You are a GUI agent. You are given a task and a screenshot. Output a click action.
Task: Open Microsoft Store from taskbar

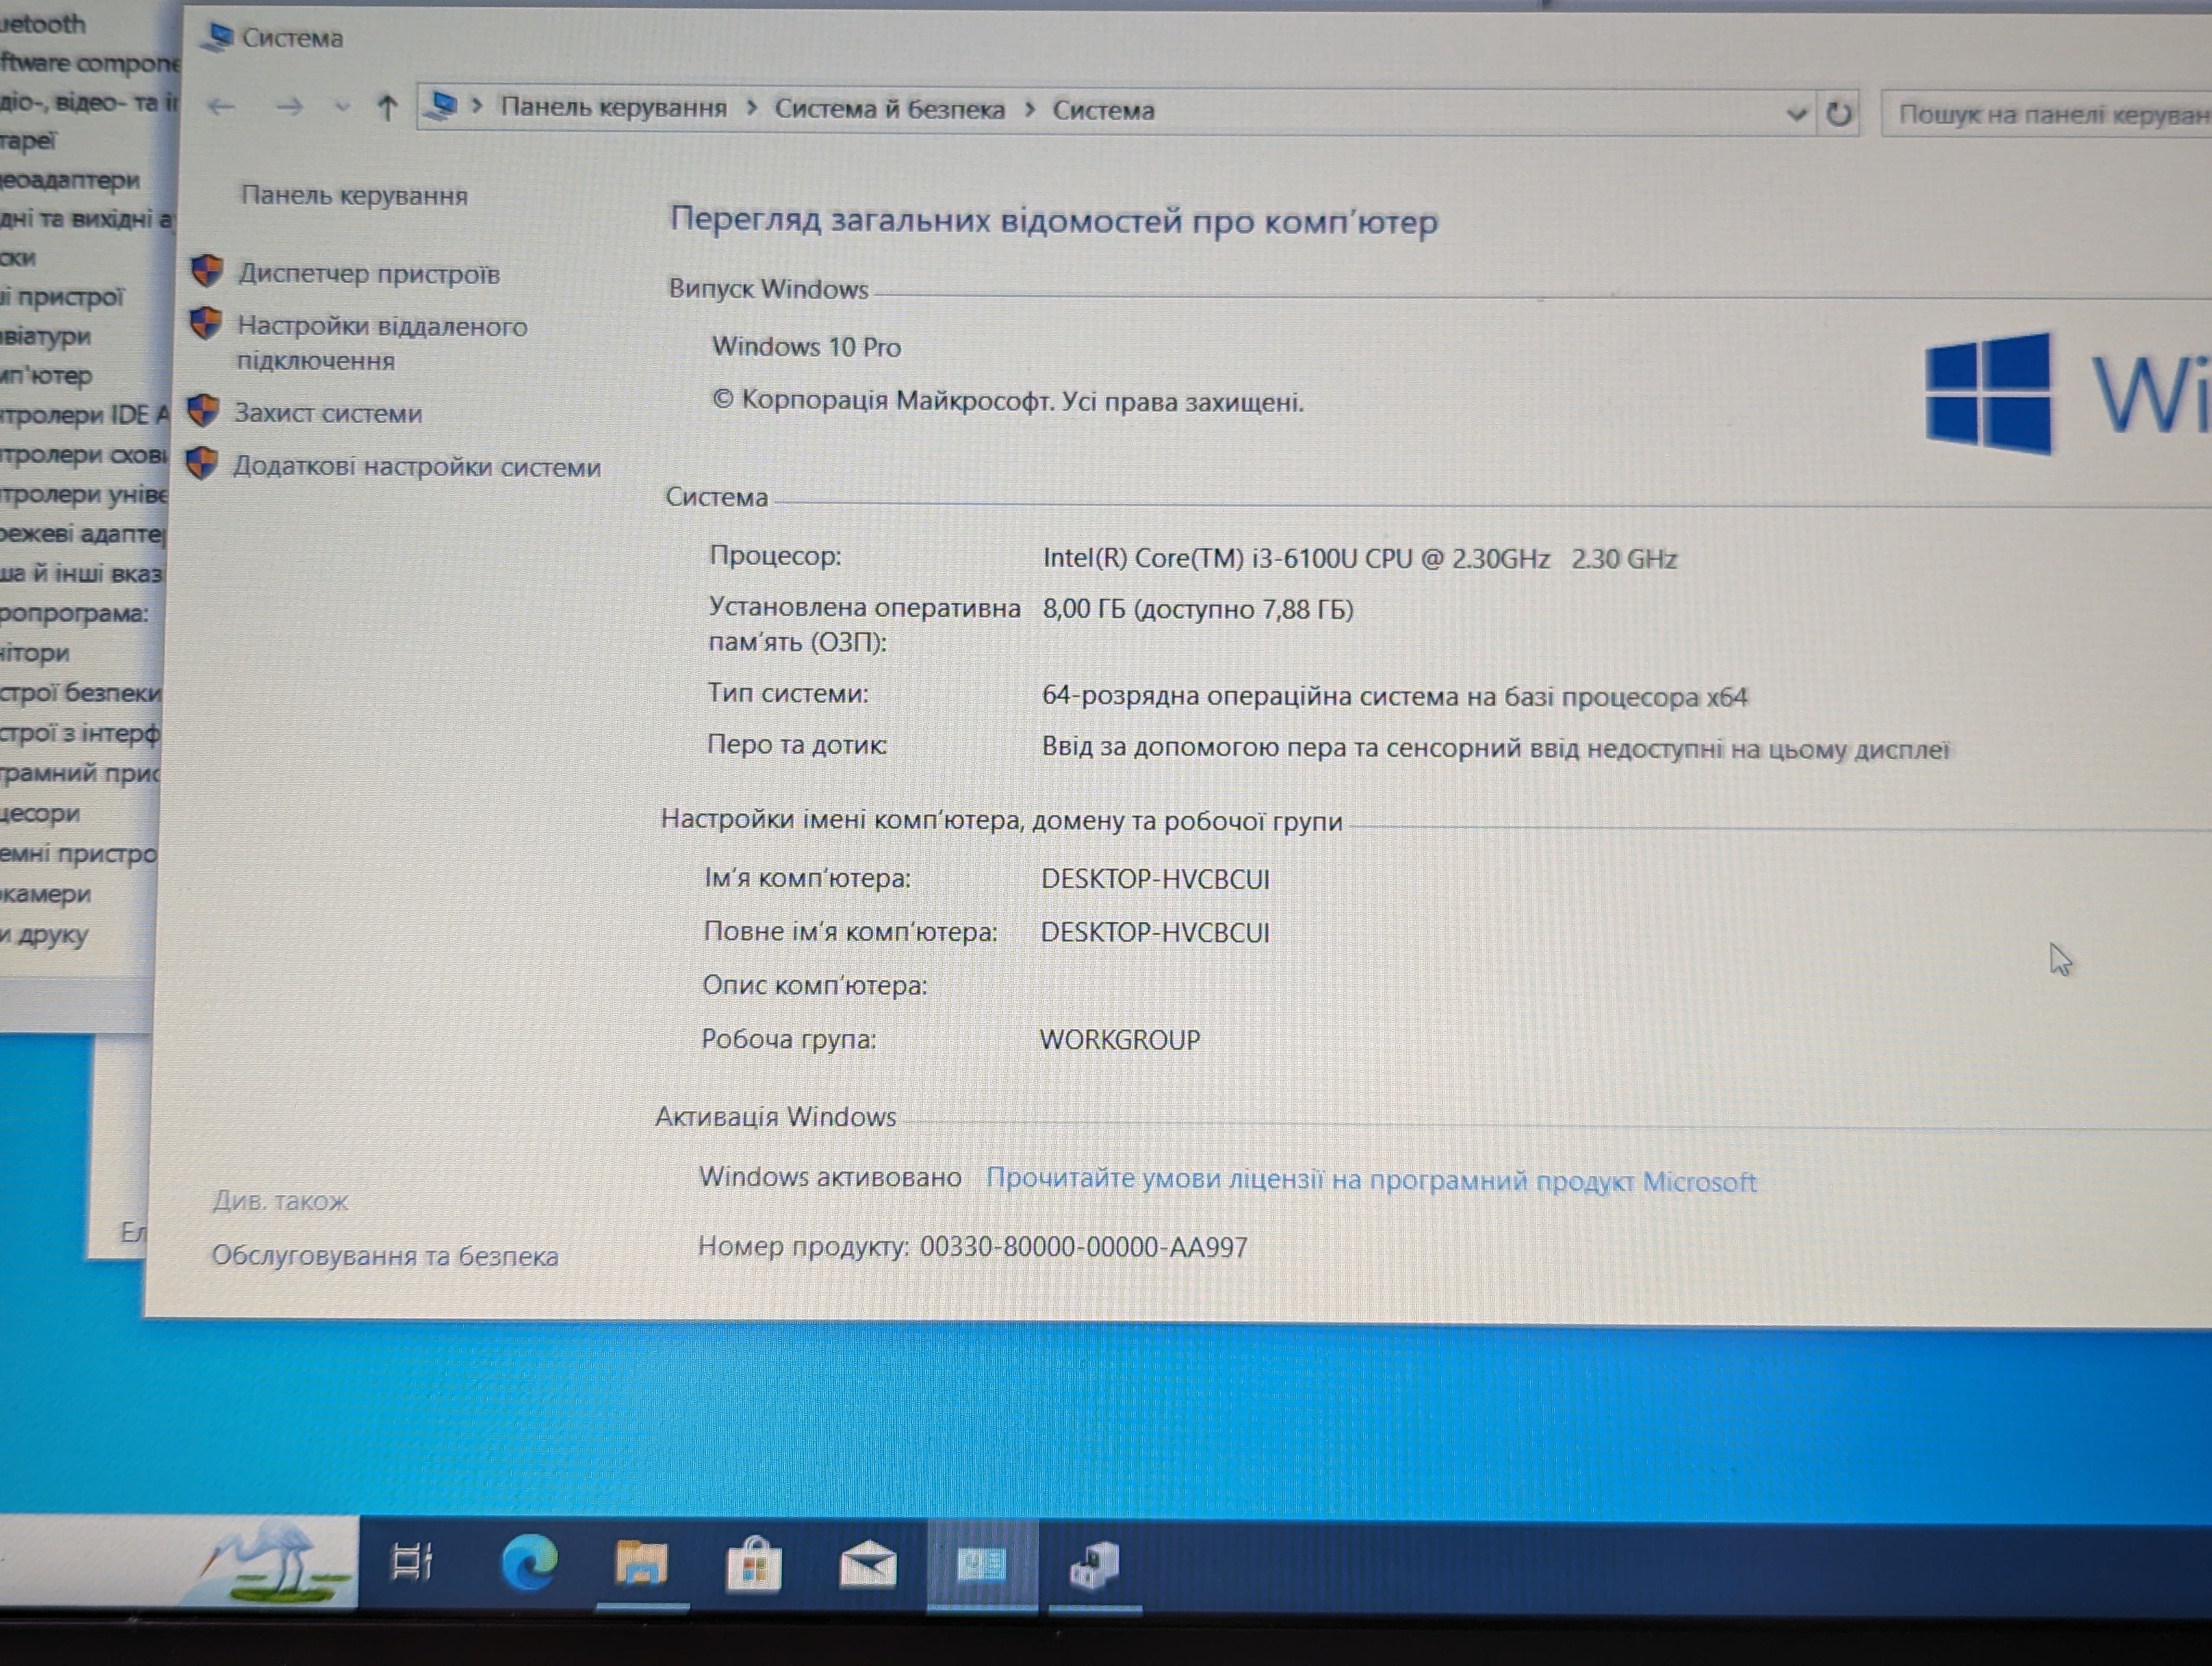pyautogui.click(x=754, y=1564)
